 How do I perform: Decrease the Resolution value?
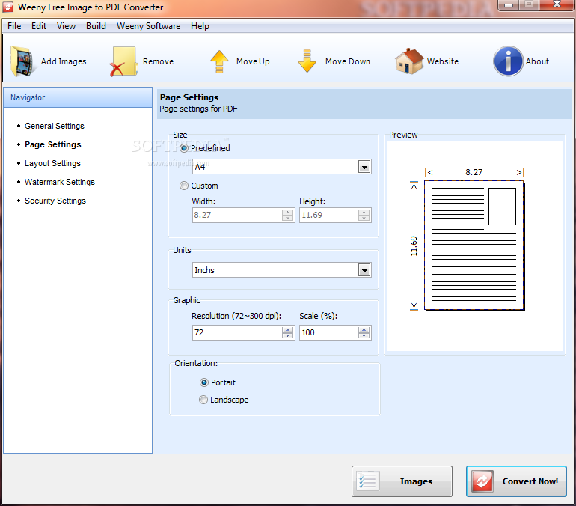point(288,336)
